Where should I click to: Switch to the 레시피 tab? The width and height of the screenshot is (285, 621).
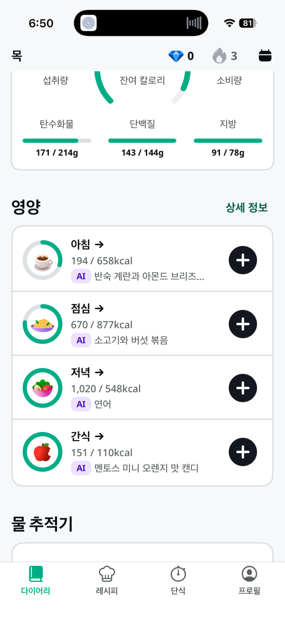click(107, 581)
